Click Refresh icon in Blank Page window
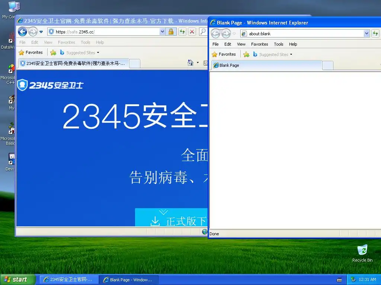This screenshot has height=285, width=381. pyautogui.click(x=375, y=34)
